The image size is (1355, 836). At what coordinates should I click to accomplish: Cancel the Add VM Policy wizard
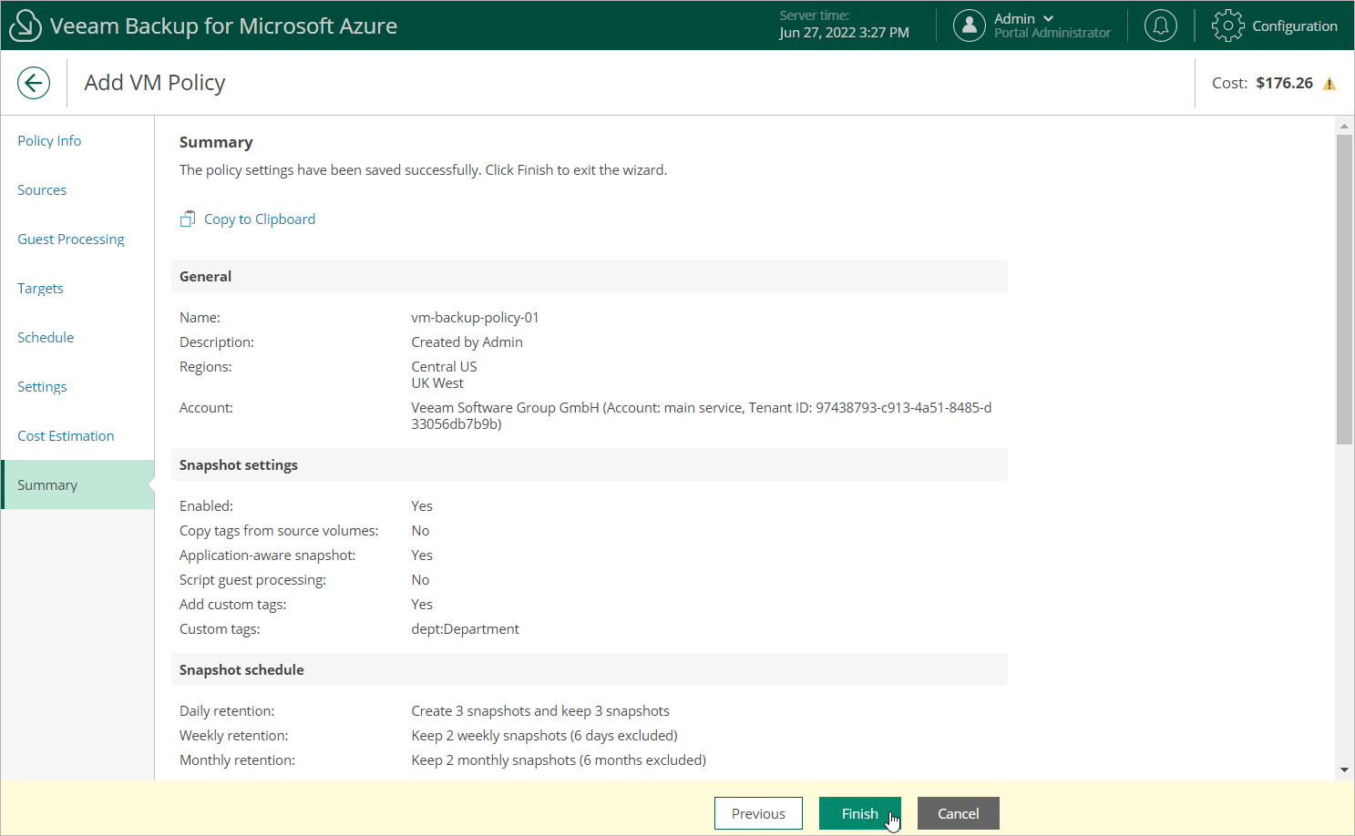(x=958, y=813)
